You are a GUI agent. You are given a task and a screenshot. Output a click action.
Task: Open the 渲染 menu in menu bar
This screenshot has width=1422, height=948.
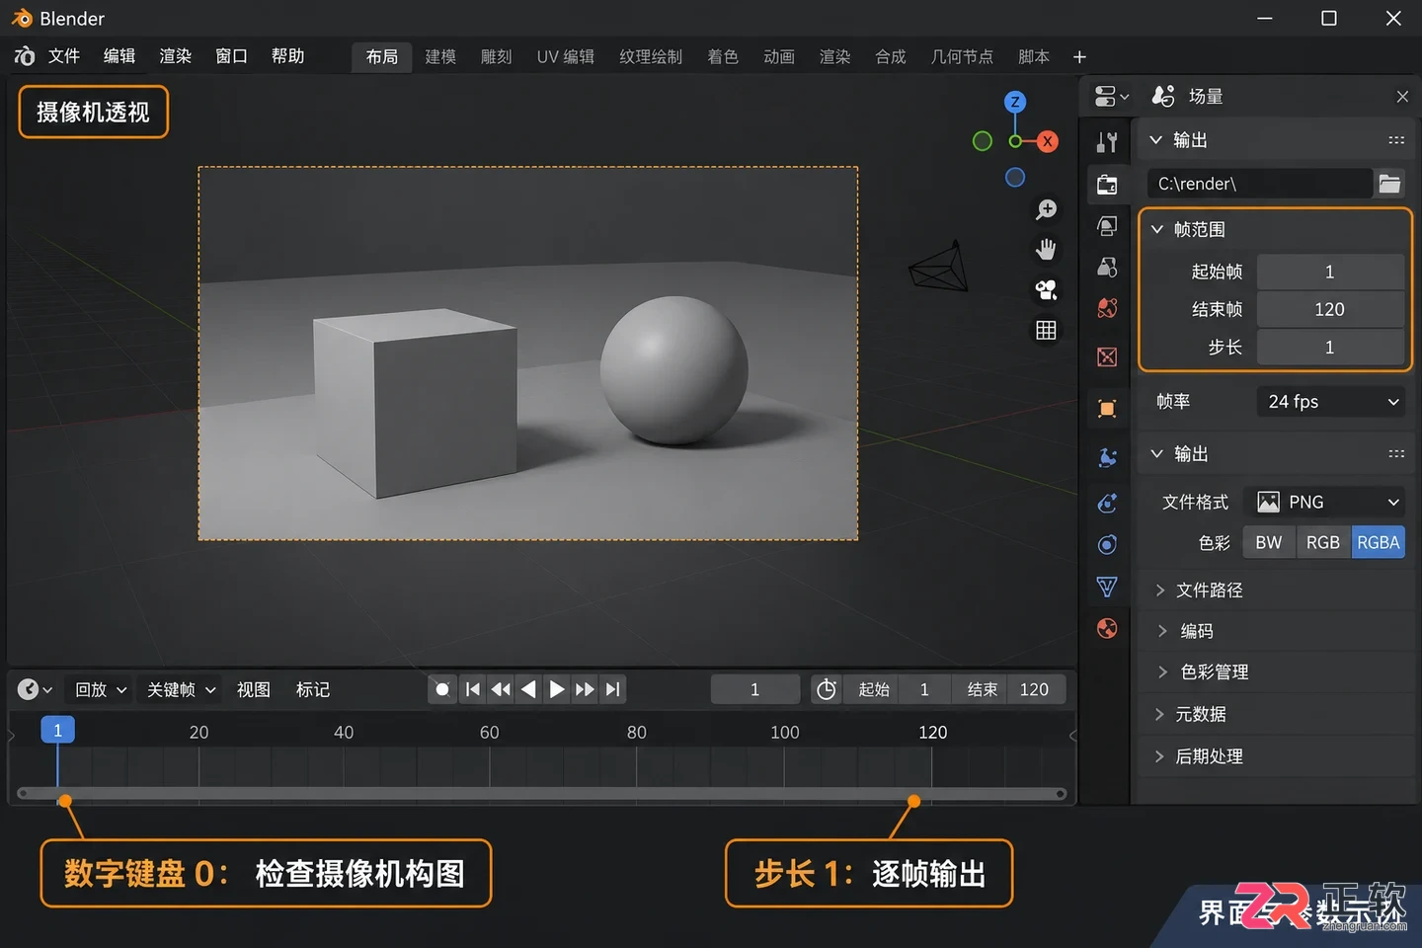[176, 56]
